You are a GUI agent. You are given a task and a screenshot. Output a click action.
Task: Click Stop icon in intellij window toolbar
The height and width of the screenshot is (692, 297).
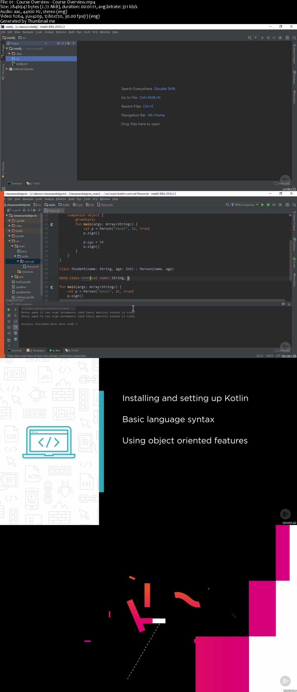point(280,38)
